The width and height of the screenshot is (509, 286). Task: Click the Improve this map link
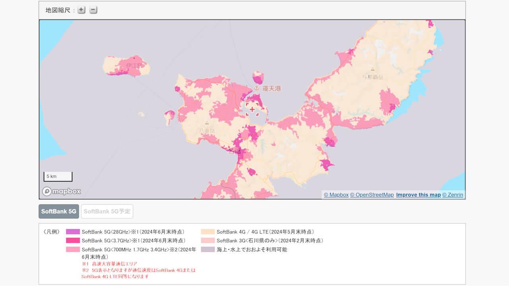pos(418,195)
